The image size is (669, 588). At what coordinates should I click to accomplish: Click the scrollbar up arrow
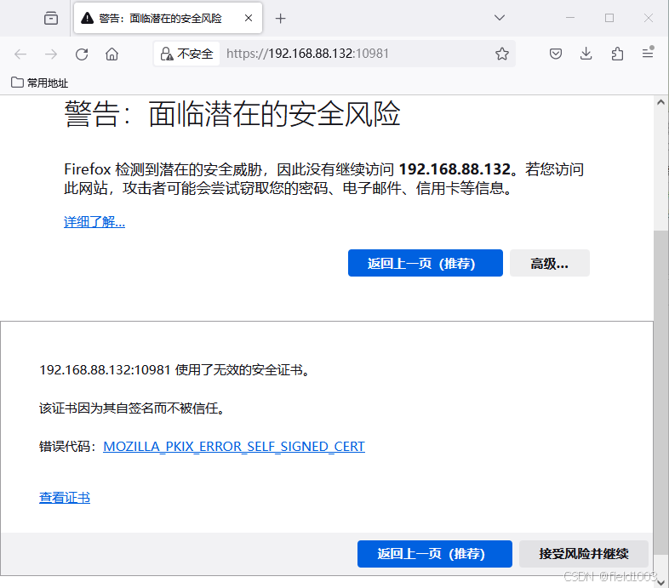(660, 102)
